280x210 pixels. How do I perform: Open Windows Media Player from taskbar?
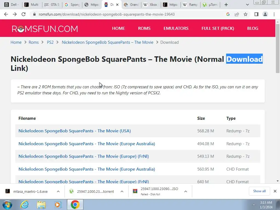[58, 205]
